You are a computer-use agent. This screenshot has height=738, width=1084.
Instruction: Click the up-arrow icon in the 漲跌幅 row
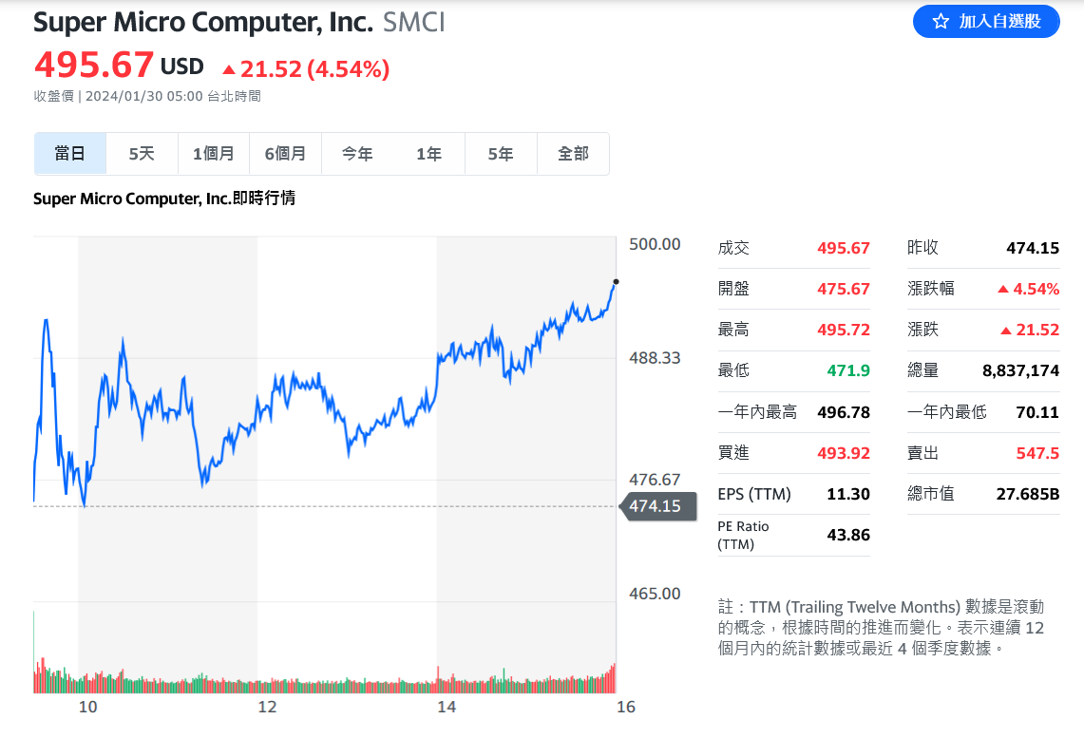pyautogui.click(x=1003, y=290)
